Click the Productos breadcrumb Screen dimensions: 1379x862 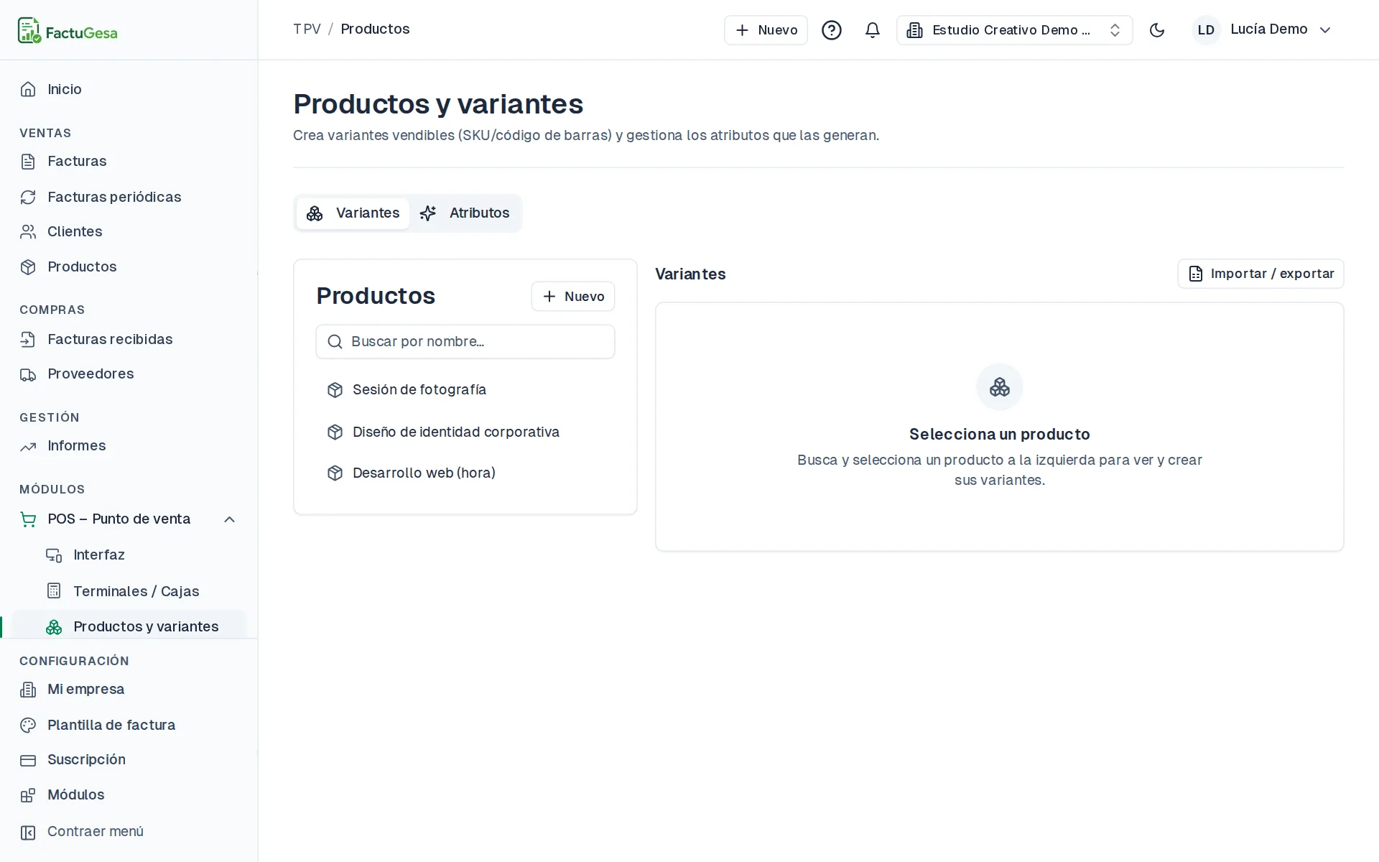(375, 29)
